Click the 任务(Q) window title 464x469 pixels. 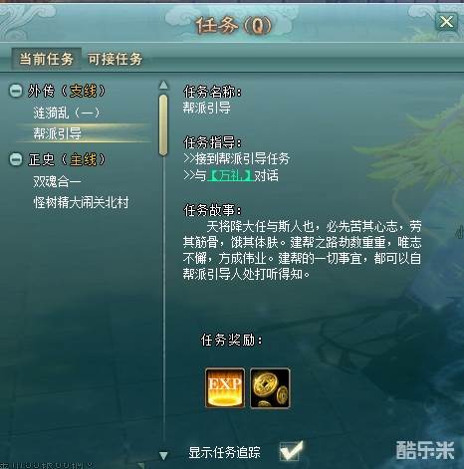click(x=233, y=26)
